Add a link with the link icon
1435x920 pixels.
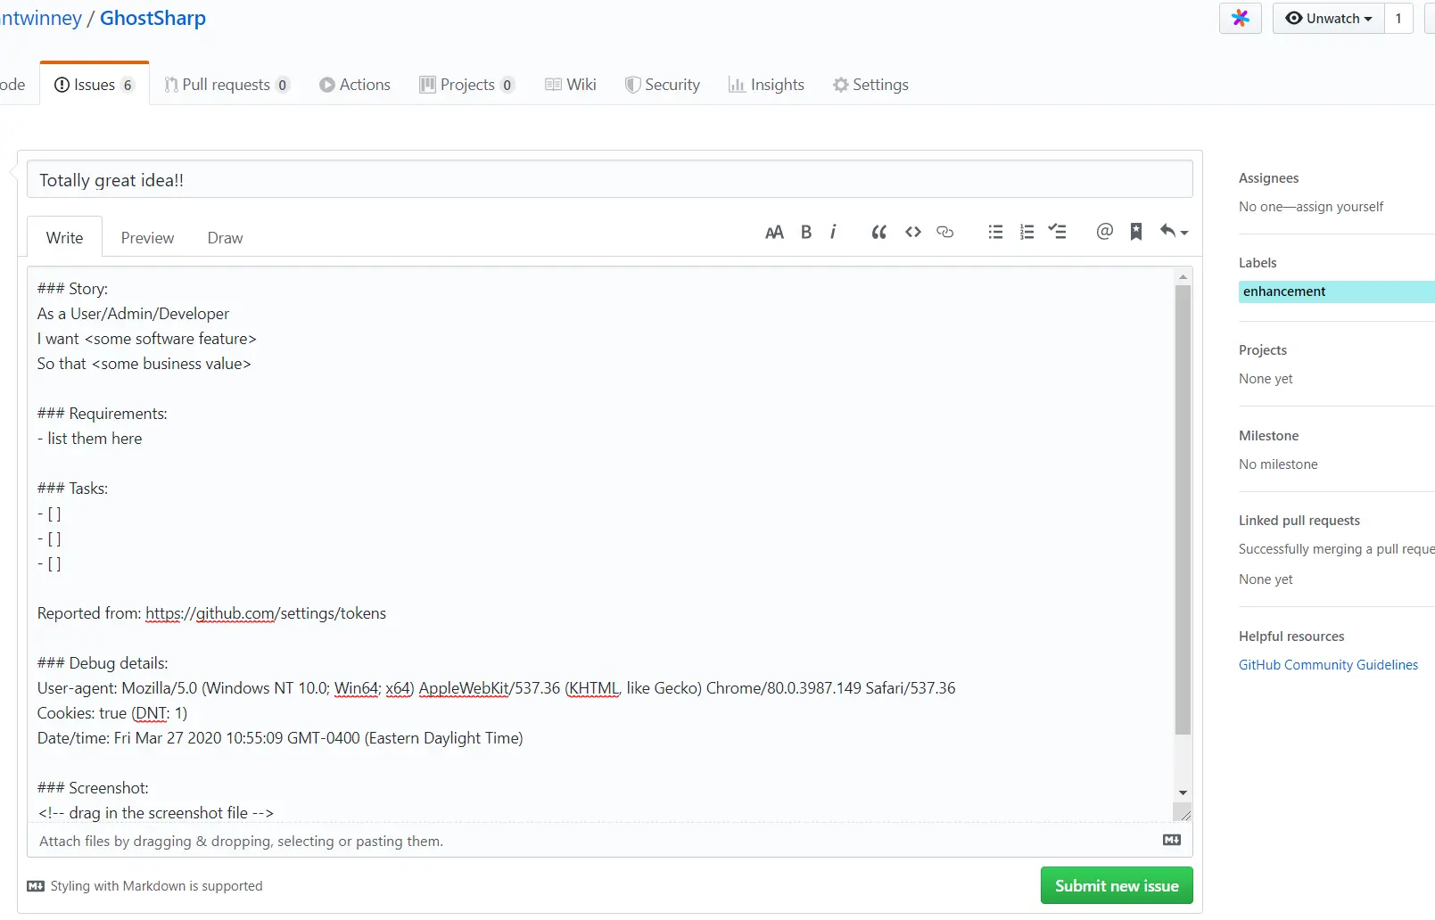(x=945, y=232)
